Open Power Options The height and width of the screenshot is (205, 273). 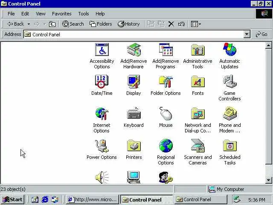point(102,149)
